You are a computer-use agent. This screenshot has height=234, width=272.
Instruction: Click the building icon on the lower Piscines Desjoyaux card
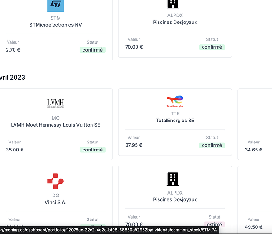[x=173, y=179]
